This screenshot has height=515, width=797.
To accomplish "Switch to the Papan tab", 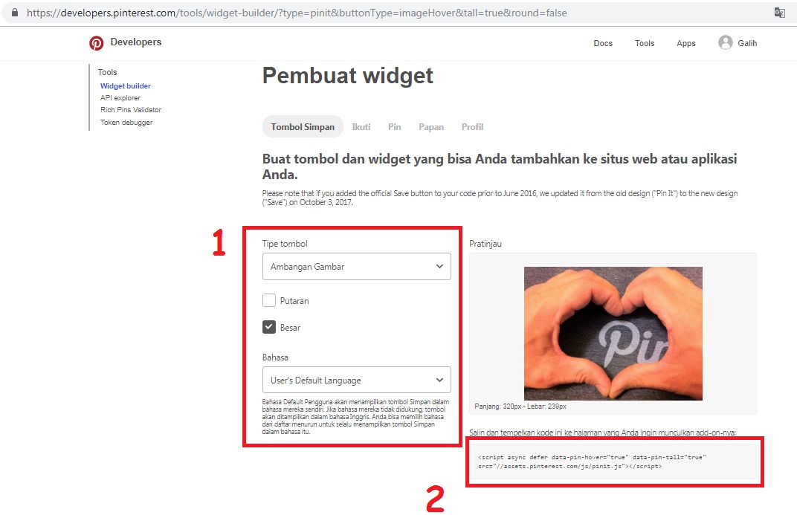I will coord(431,127).
